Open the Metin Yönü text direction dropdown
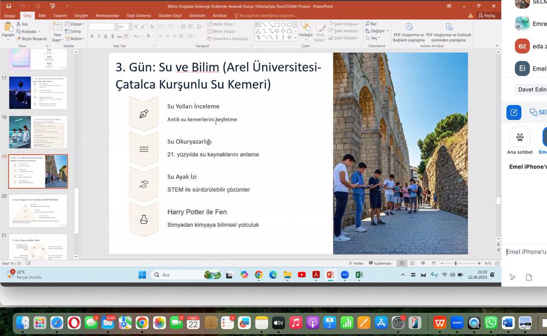Screen dimensions: 547x336 pyautogui.click(x=222, y=24)
